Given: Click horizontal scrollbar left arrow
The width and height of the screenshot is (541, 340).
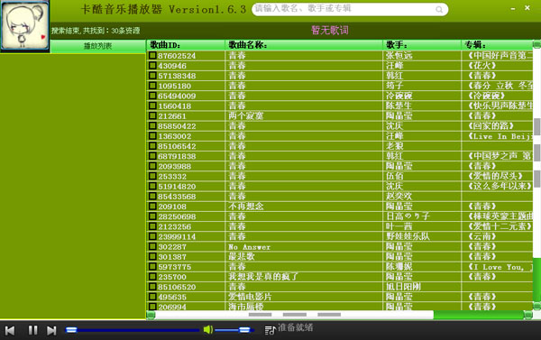Looking at the screenshot, I should pyautogui.click(x=151, y=315).
